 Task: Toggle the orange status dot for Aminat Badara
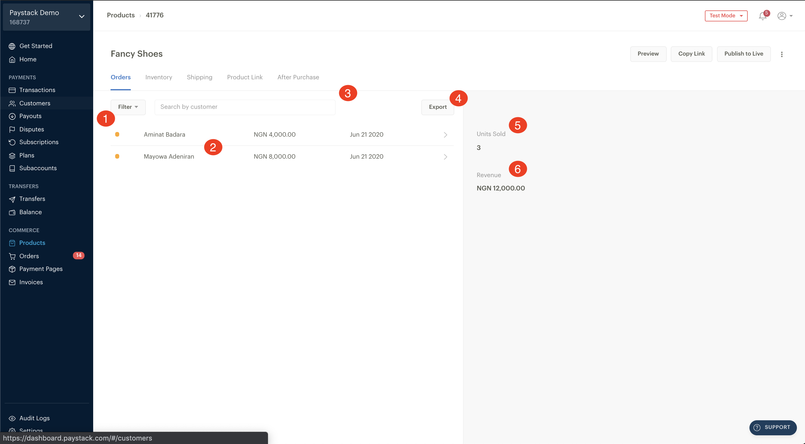(117, 135)
